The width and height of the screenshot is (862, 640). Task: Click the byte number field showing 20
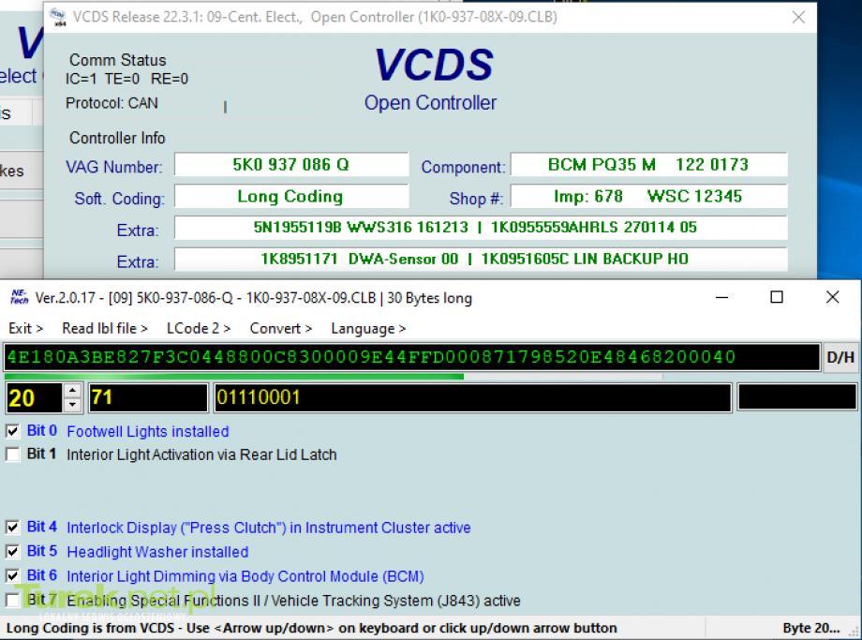(x=34, y=397)
